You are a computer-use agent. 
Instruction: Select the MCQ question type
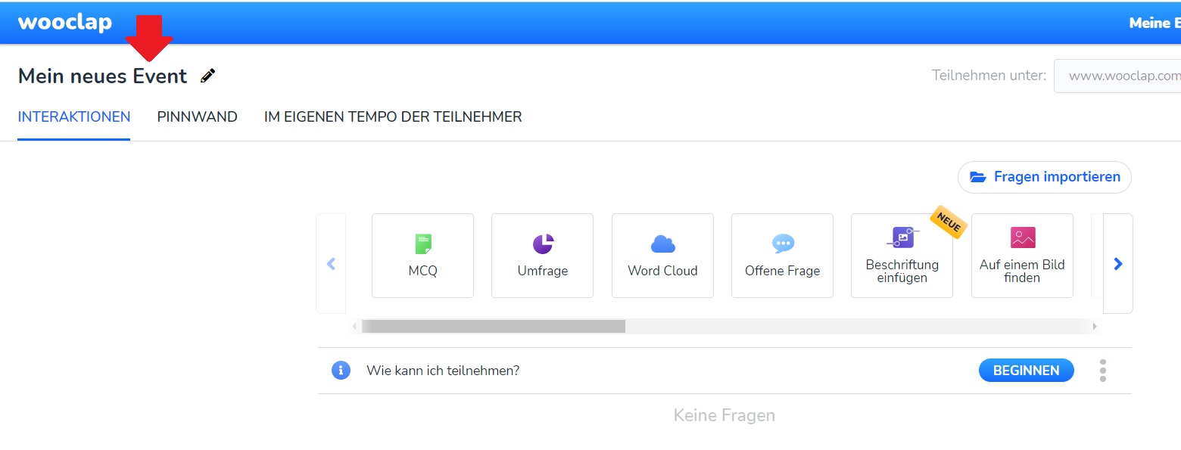pos(422,255)
